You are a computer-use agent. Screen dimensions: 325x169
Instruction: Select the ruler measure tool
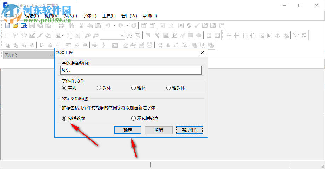(x=32, y=35)
